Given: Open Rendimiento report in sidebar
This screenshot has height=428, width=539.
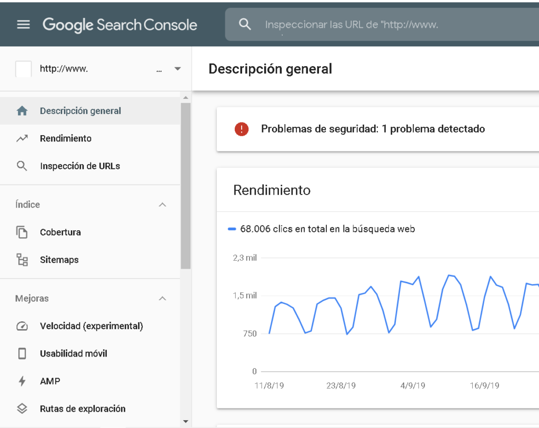Looking at the screenshot, I should 90,138.
